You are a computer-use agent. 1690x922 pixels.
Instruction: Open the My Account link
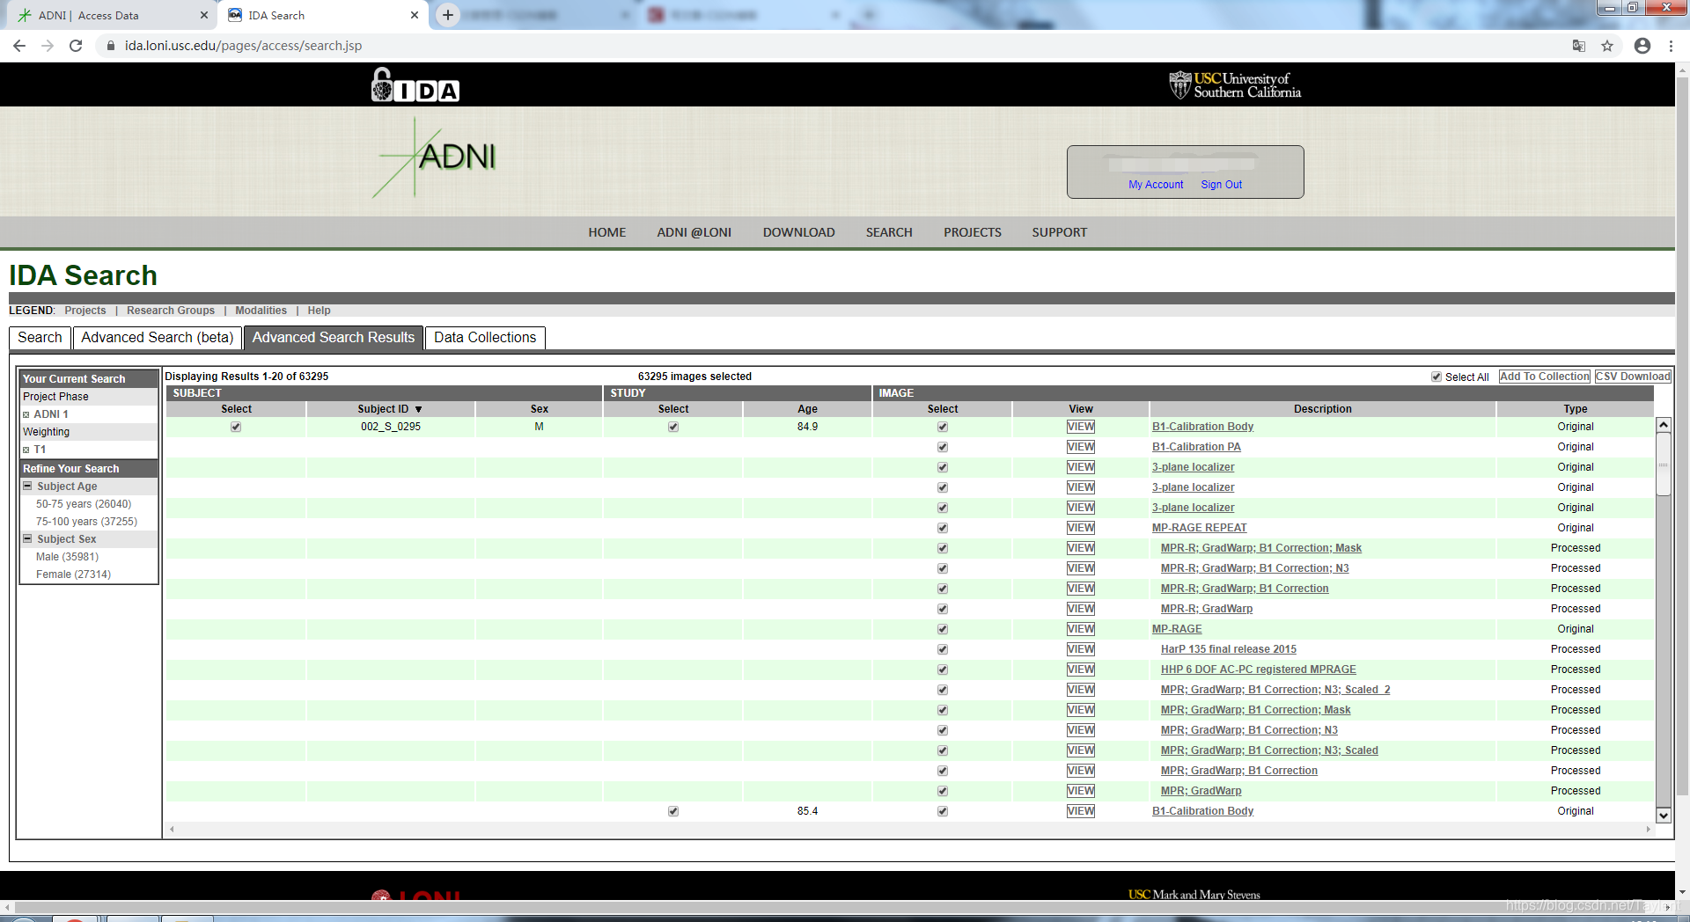point(1156,185)
